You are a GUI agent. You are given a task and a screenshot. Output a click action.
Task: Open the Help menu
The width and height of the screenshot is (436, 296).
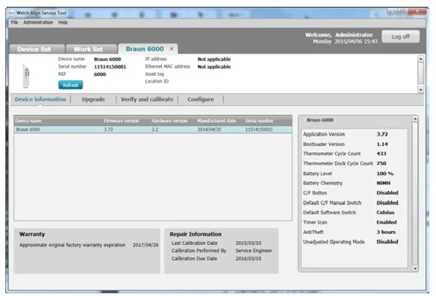coord(63,23)
